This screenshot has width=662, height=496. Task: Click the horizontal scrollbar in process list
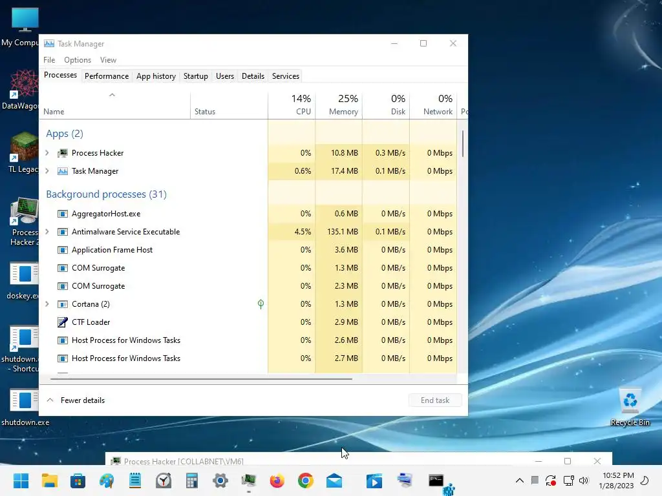[201, 379]
